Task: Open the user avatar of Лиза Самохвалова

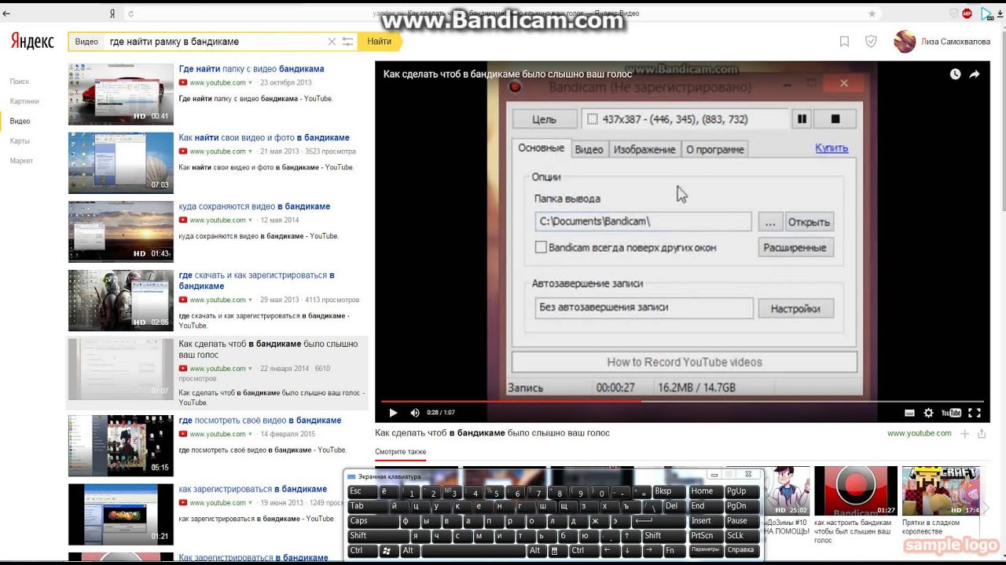Action: pyautogui.click(x=905, y=42)
